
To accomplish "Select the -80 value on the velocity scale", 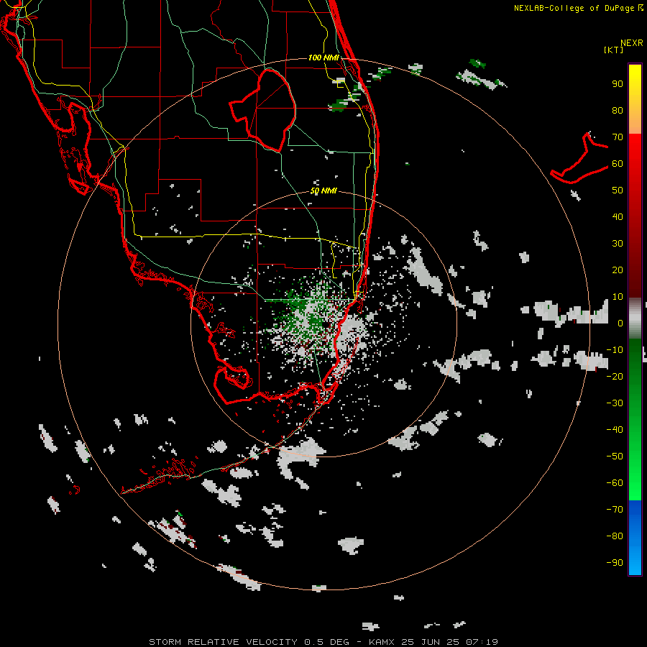I will [615, 536].
